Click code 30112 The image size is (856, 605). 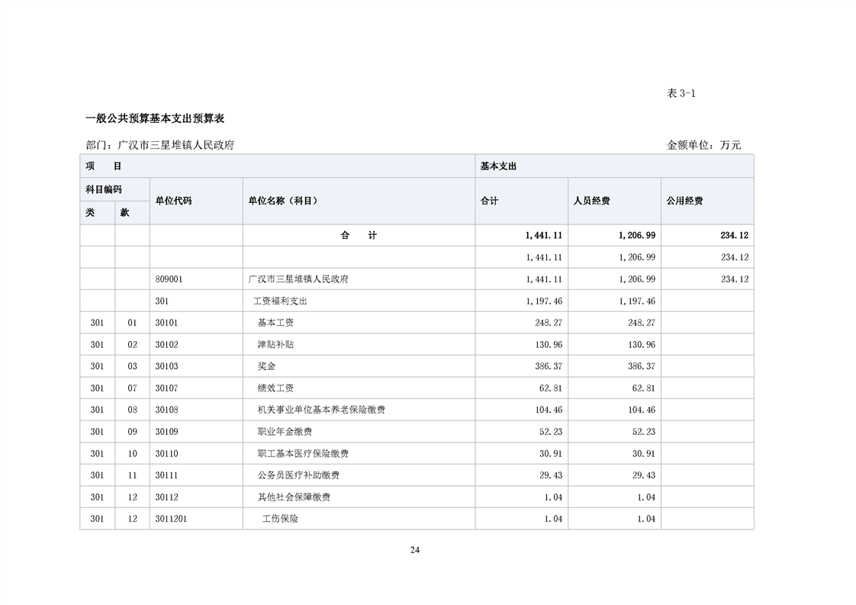point(166,497)
